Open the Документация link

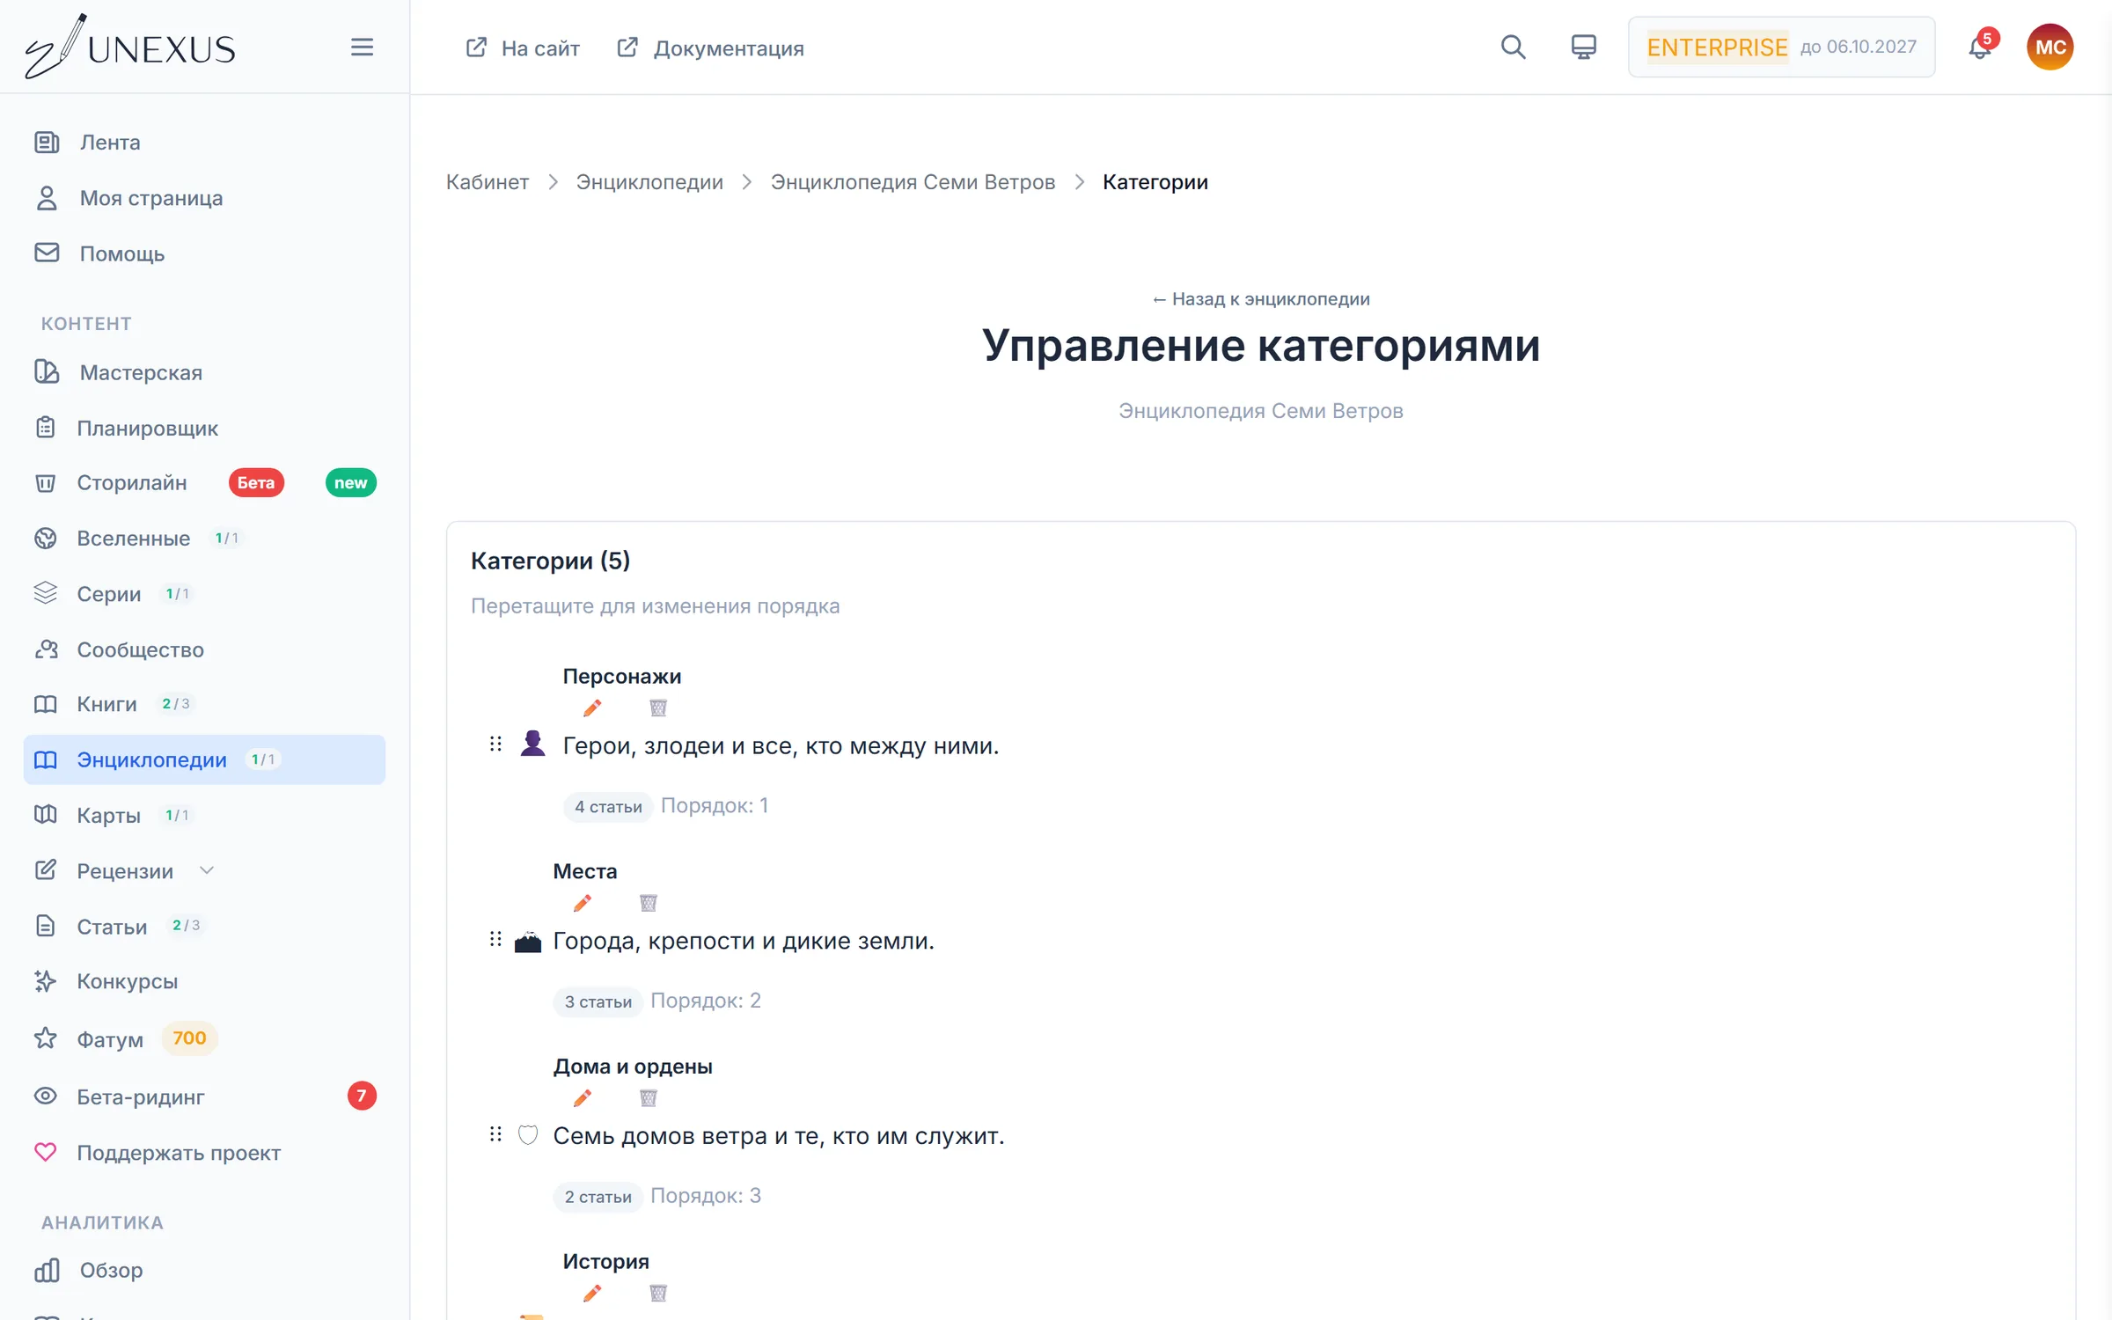[710, 48]
